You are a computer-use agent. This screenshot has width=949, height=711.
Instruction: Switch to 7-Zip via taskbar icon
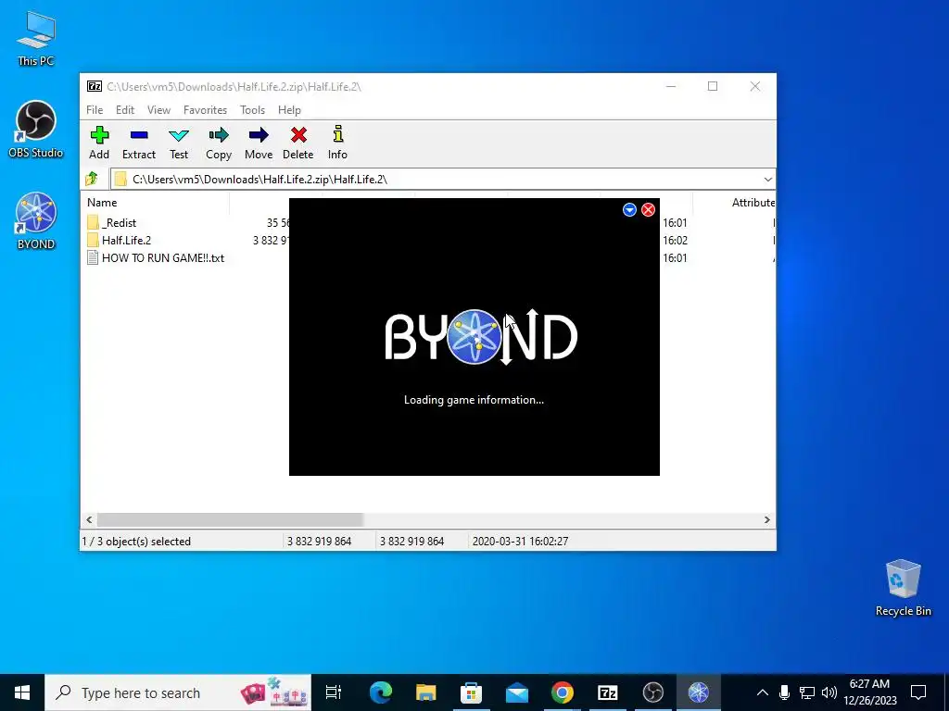608,692
